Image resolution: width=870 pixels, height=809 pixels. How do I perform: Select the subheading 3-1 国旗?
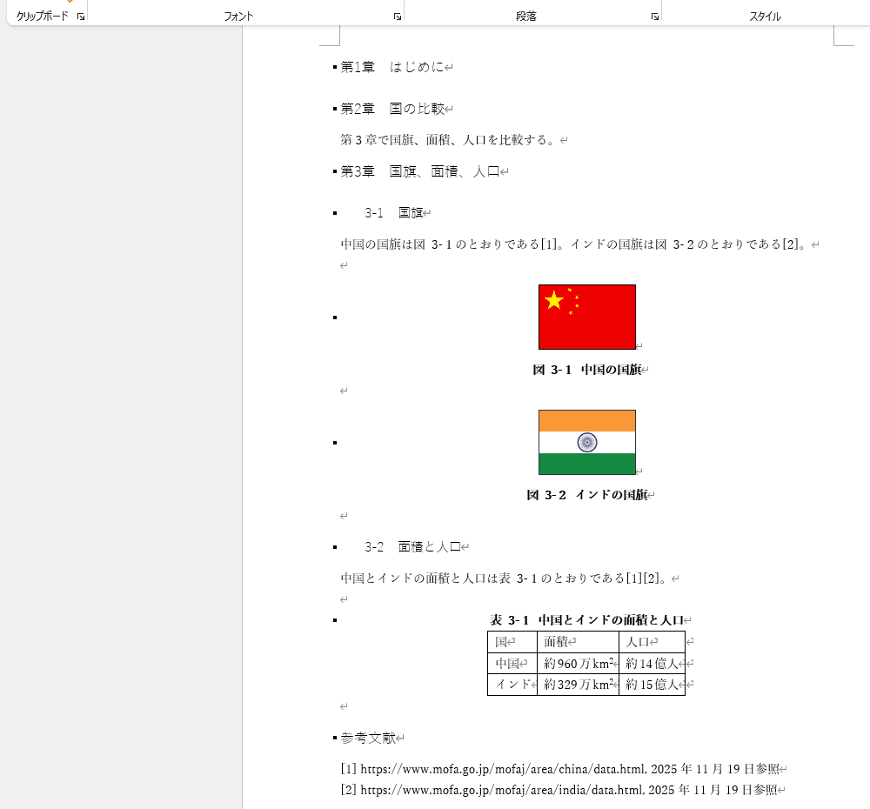coord(397,212)
